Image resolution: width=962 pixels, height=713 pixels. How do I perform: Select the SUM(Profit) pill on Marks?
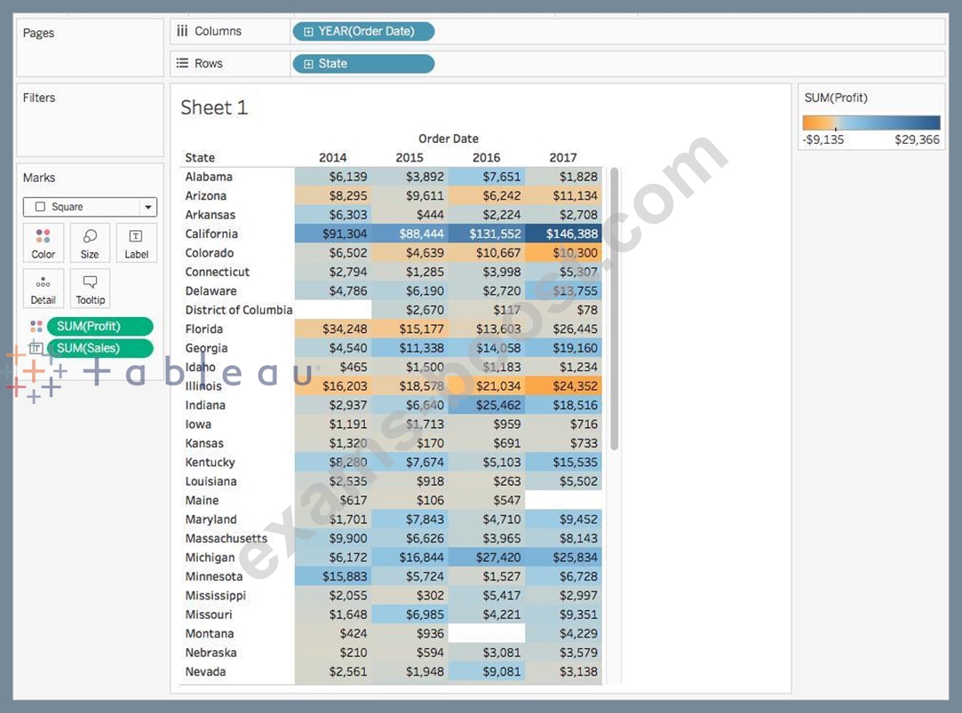point(100,326)
